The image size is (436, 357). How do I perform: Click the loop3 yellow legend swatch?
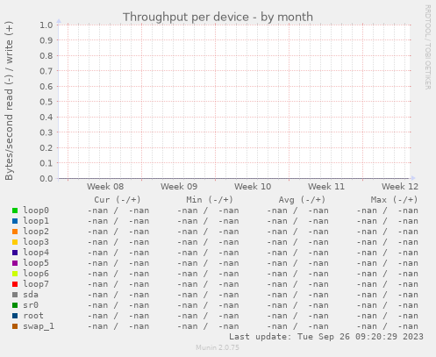[15, 242]
